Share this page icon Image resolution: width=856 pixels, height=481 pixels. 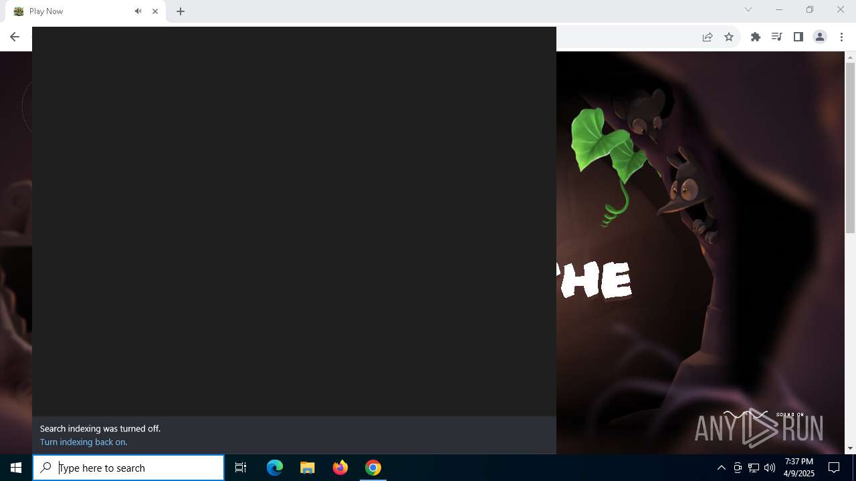(x=708, y=37)
